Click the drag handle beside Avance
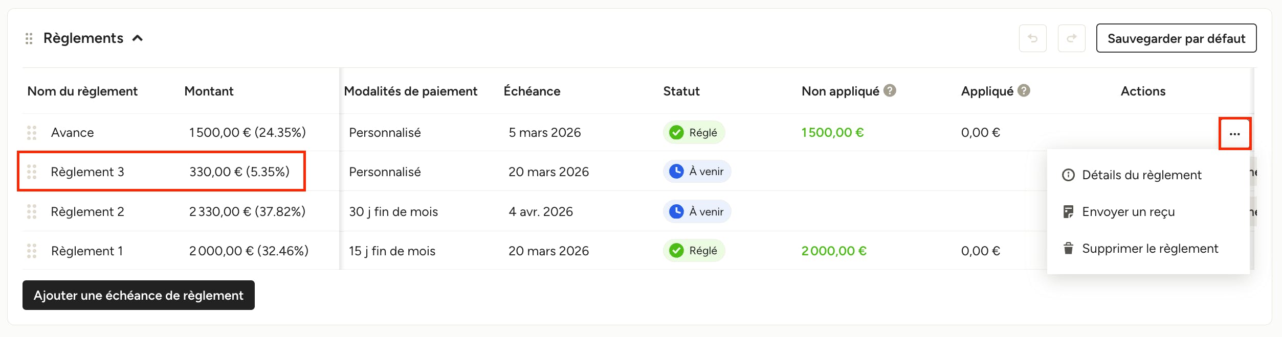The image size is (1282, 337). coord(32,133)
